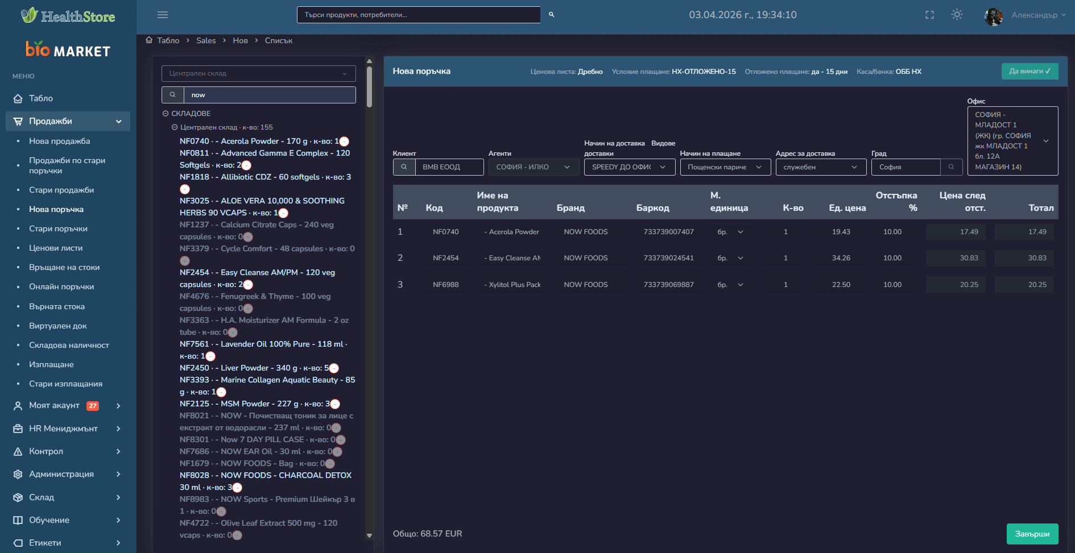This screenshot has width=1075, height=553.
Task: Click the Етикети label icon
Action: point(18,543)
